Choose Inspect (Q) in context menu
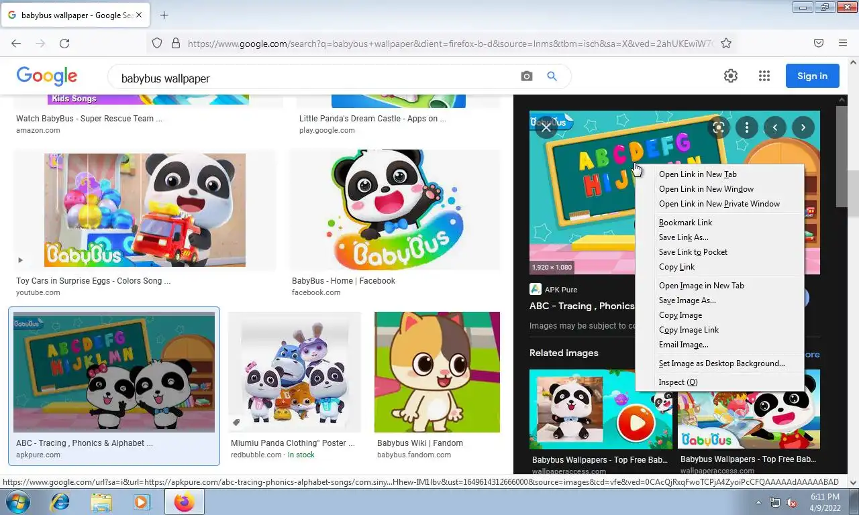The height and width of the screenshot is (515, 859). click(719, 382)
